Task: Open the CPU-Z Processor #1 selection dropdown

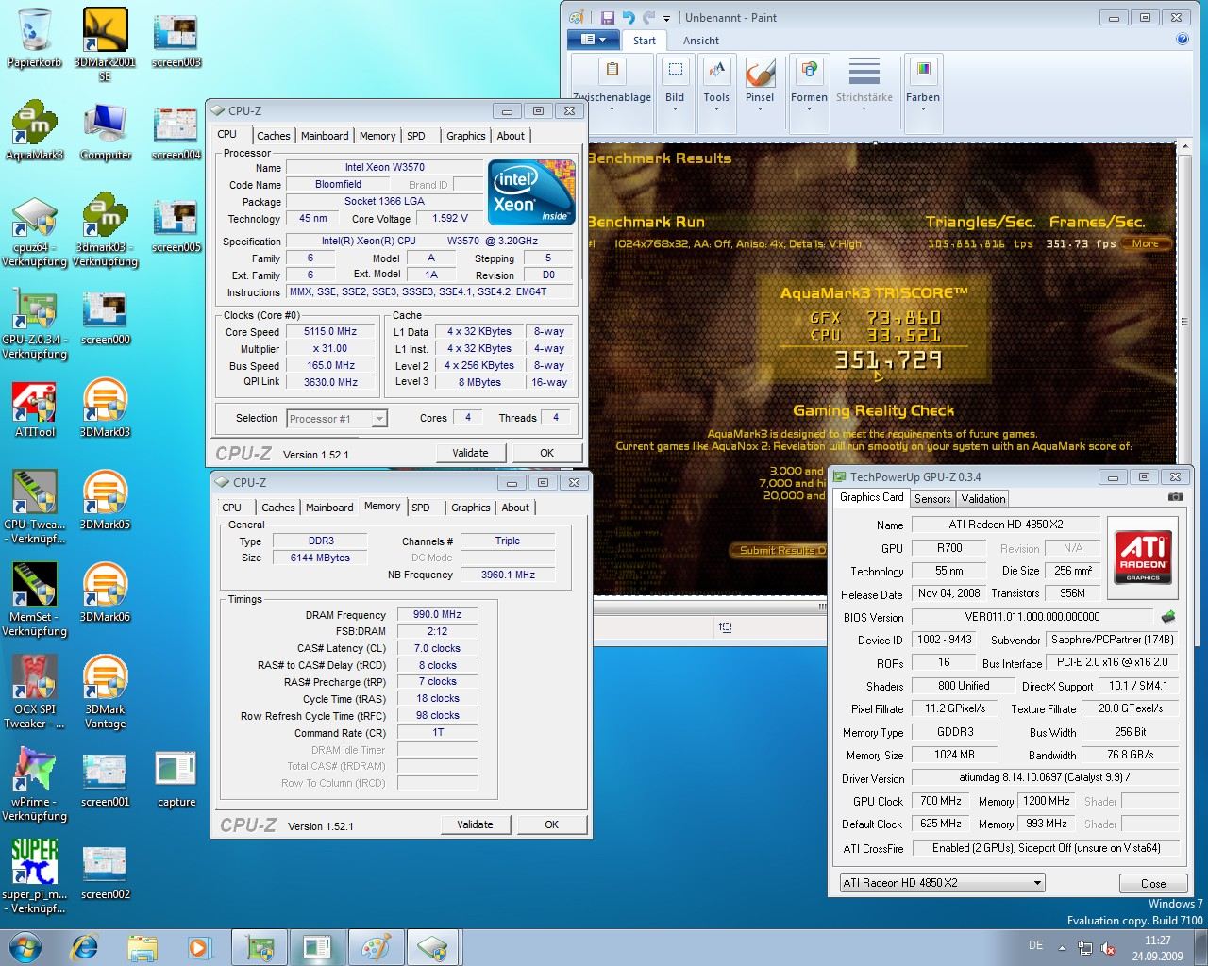Action: pyautogui.click(x=337, y=418)
